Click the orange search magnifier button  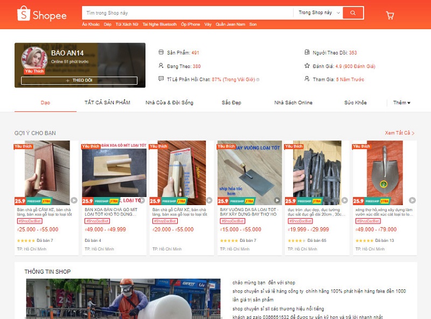coord(353,12)
